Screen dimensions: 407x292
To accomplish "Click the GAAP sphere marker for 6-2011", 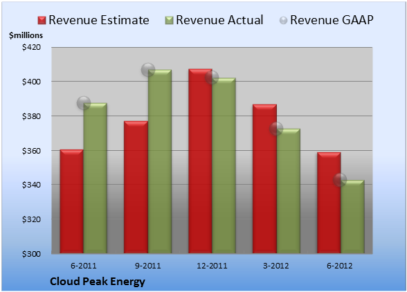I will click(x=84, y=103).
